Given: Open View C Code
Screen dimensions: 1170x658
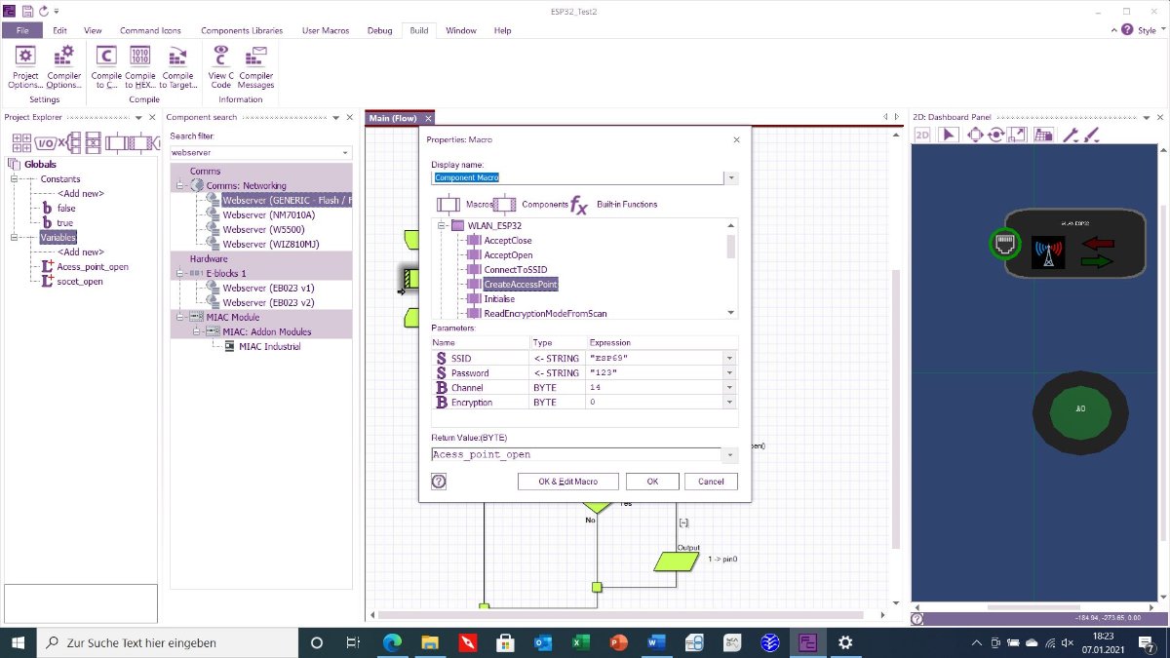Looking at the screenshot, I should [221, 66].
